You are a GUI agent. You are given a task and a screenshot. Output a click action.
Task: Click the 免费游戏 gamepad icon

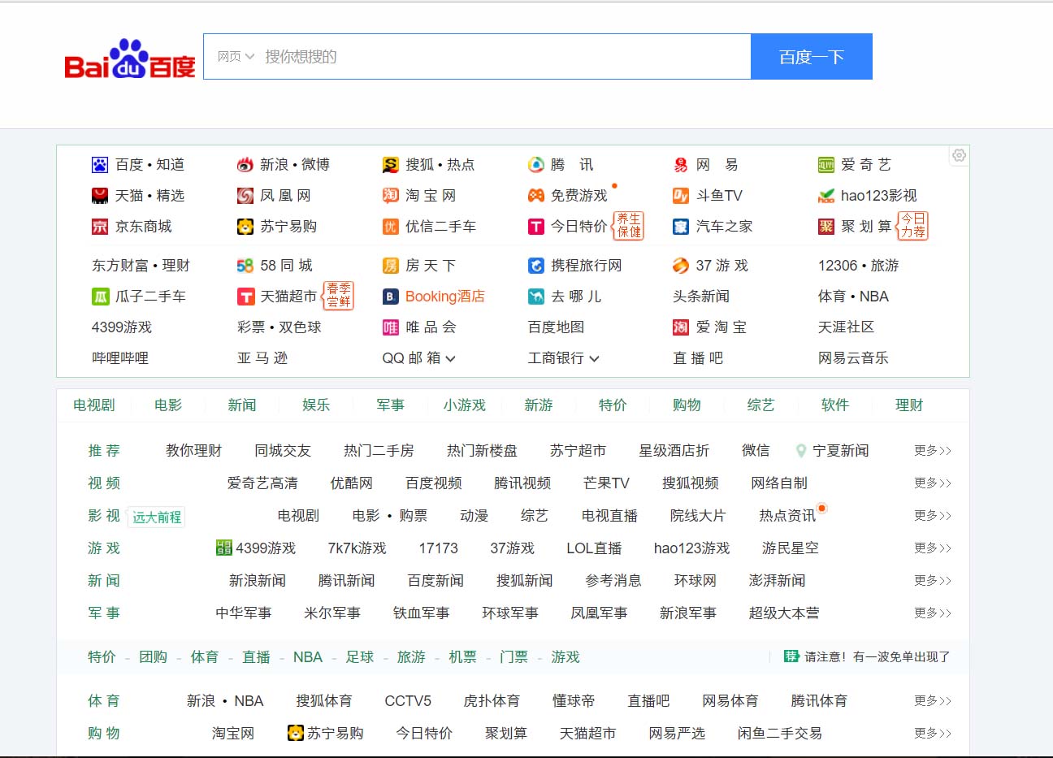(536, 196)
